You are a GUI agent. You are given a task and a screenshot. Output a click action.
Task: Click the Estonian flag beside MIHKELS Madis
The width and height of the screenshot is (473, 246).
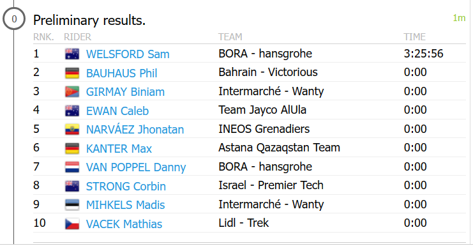(x=72, y=205)
